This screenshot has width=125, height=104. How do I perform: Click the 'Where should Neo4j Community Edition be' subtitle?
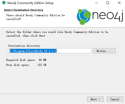pyautogui.click(x=35, y=17)
